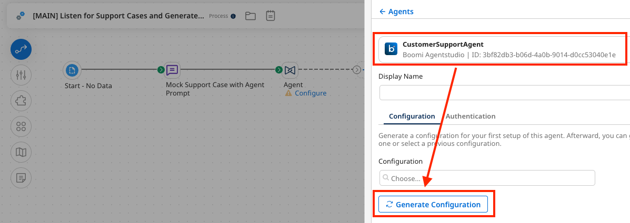Select the Mock Support Case message shape
The width and height of the screenshot is (630, 223).
click(x=172, y=70)
